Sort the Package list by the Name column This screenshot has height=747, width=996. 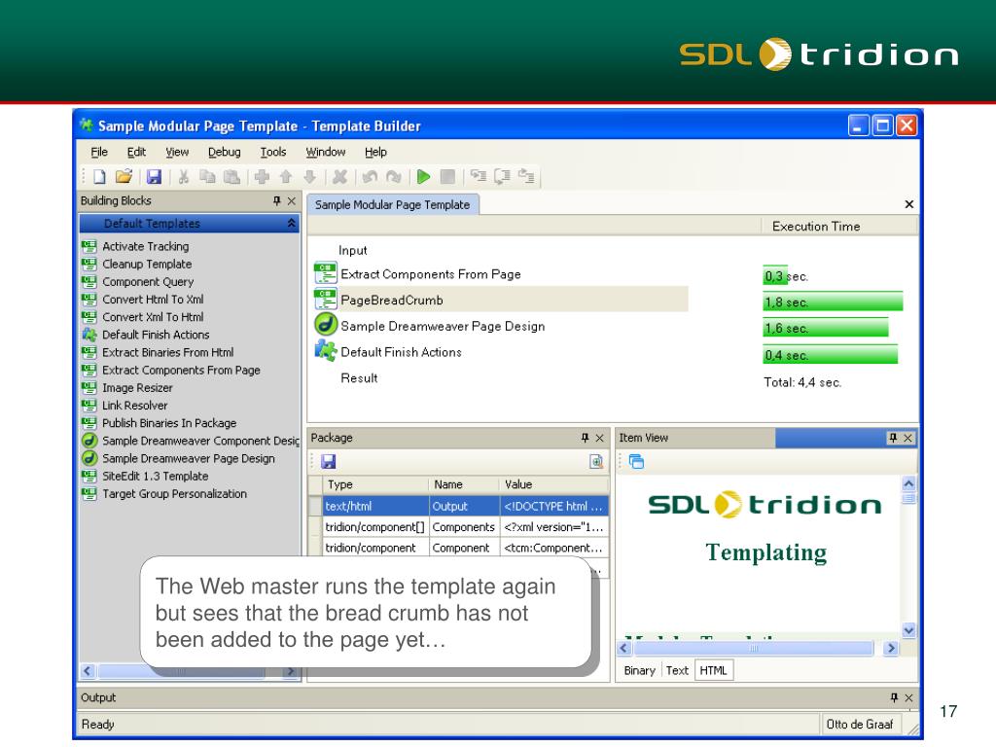(x=464, y=484)
